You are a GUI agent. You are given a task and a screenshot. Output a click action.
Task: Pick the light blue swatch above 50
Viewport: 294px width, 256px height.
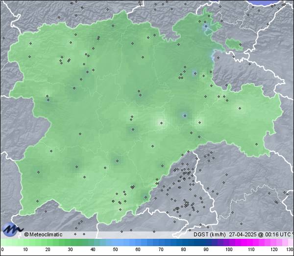point(116,243)
